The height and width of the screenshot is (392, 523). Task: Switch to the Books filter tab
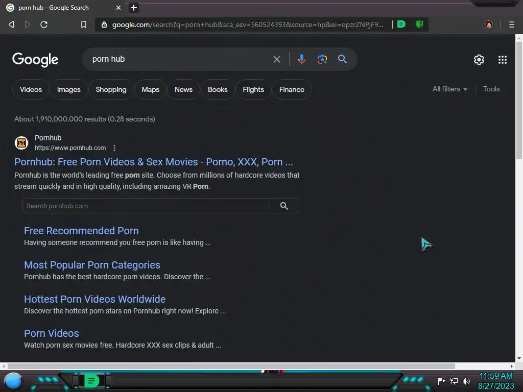(218, 89)
